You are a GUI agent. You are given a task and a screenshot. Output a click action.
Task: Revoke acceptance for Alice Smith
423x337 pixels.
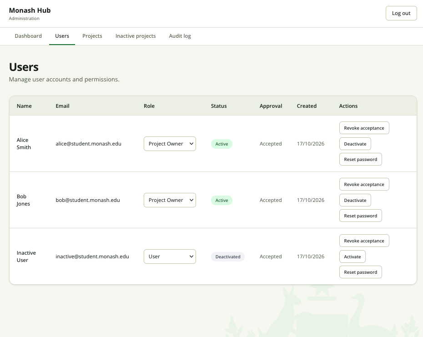pos(364,128)
